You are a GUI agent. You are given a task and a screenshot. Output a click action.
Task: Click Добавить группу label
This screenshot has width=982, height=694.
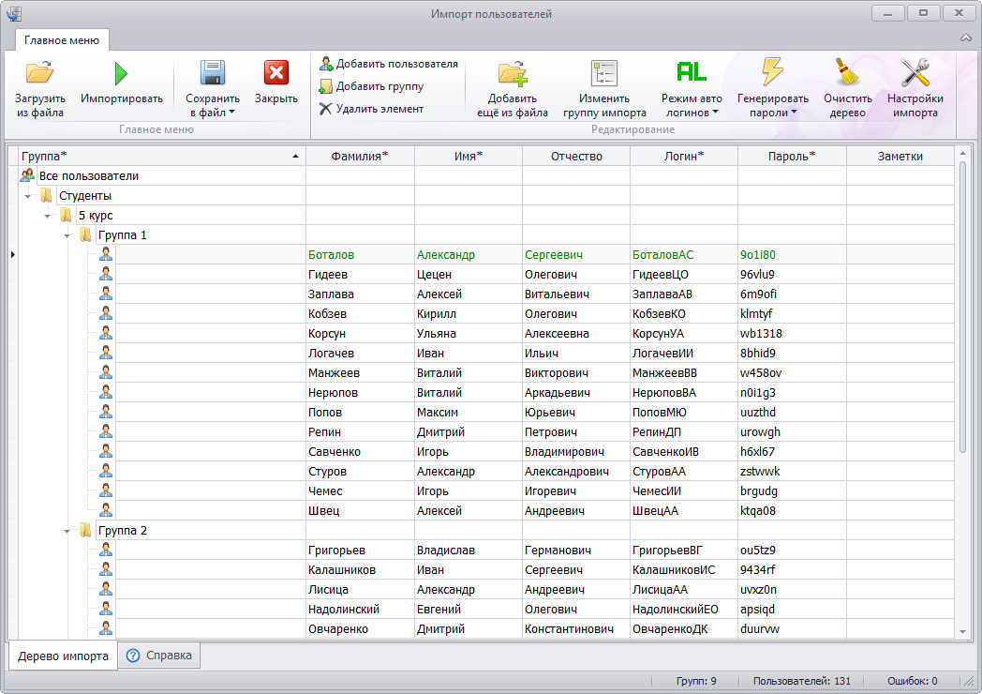[379, 86]
